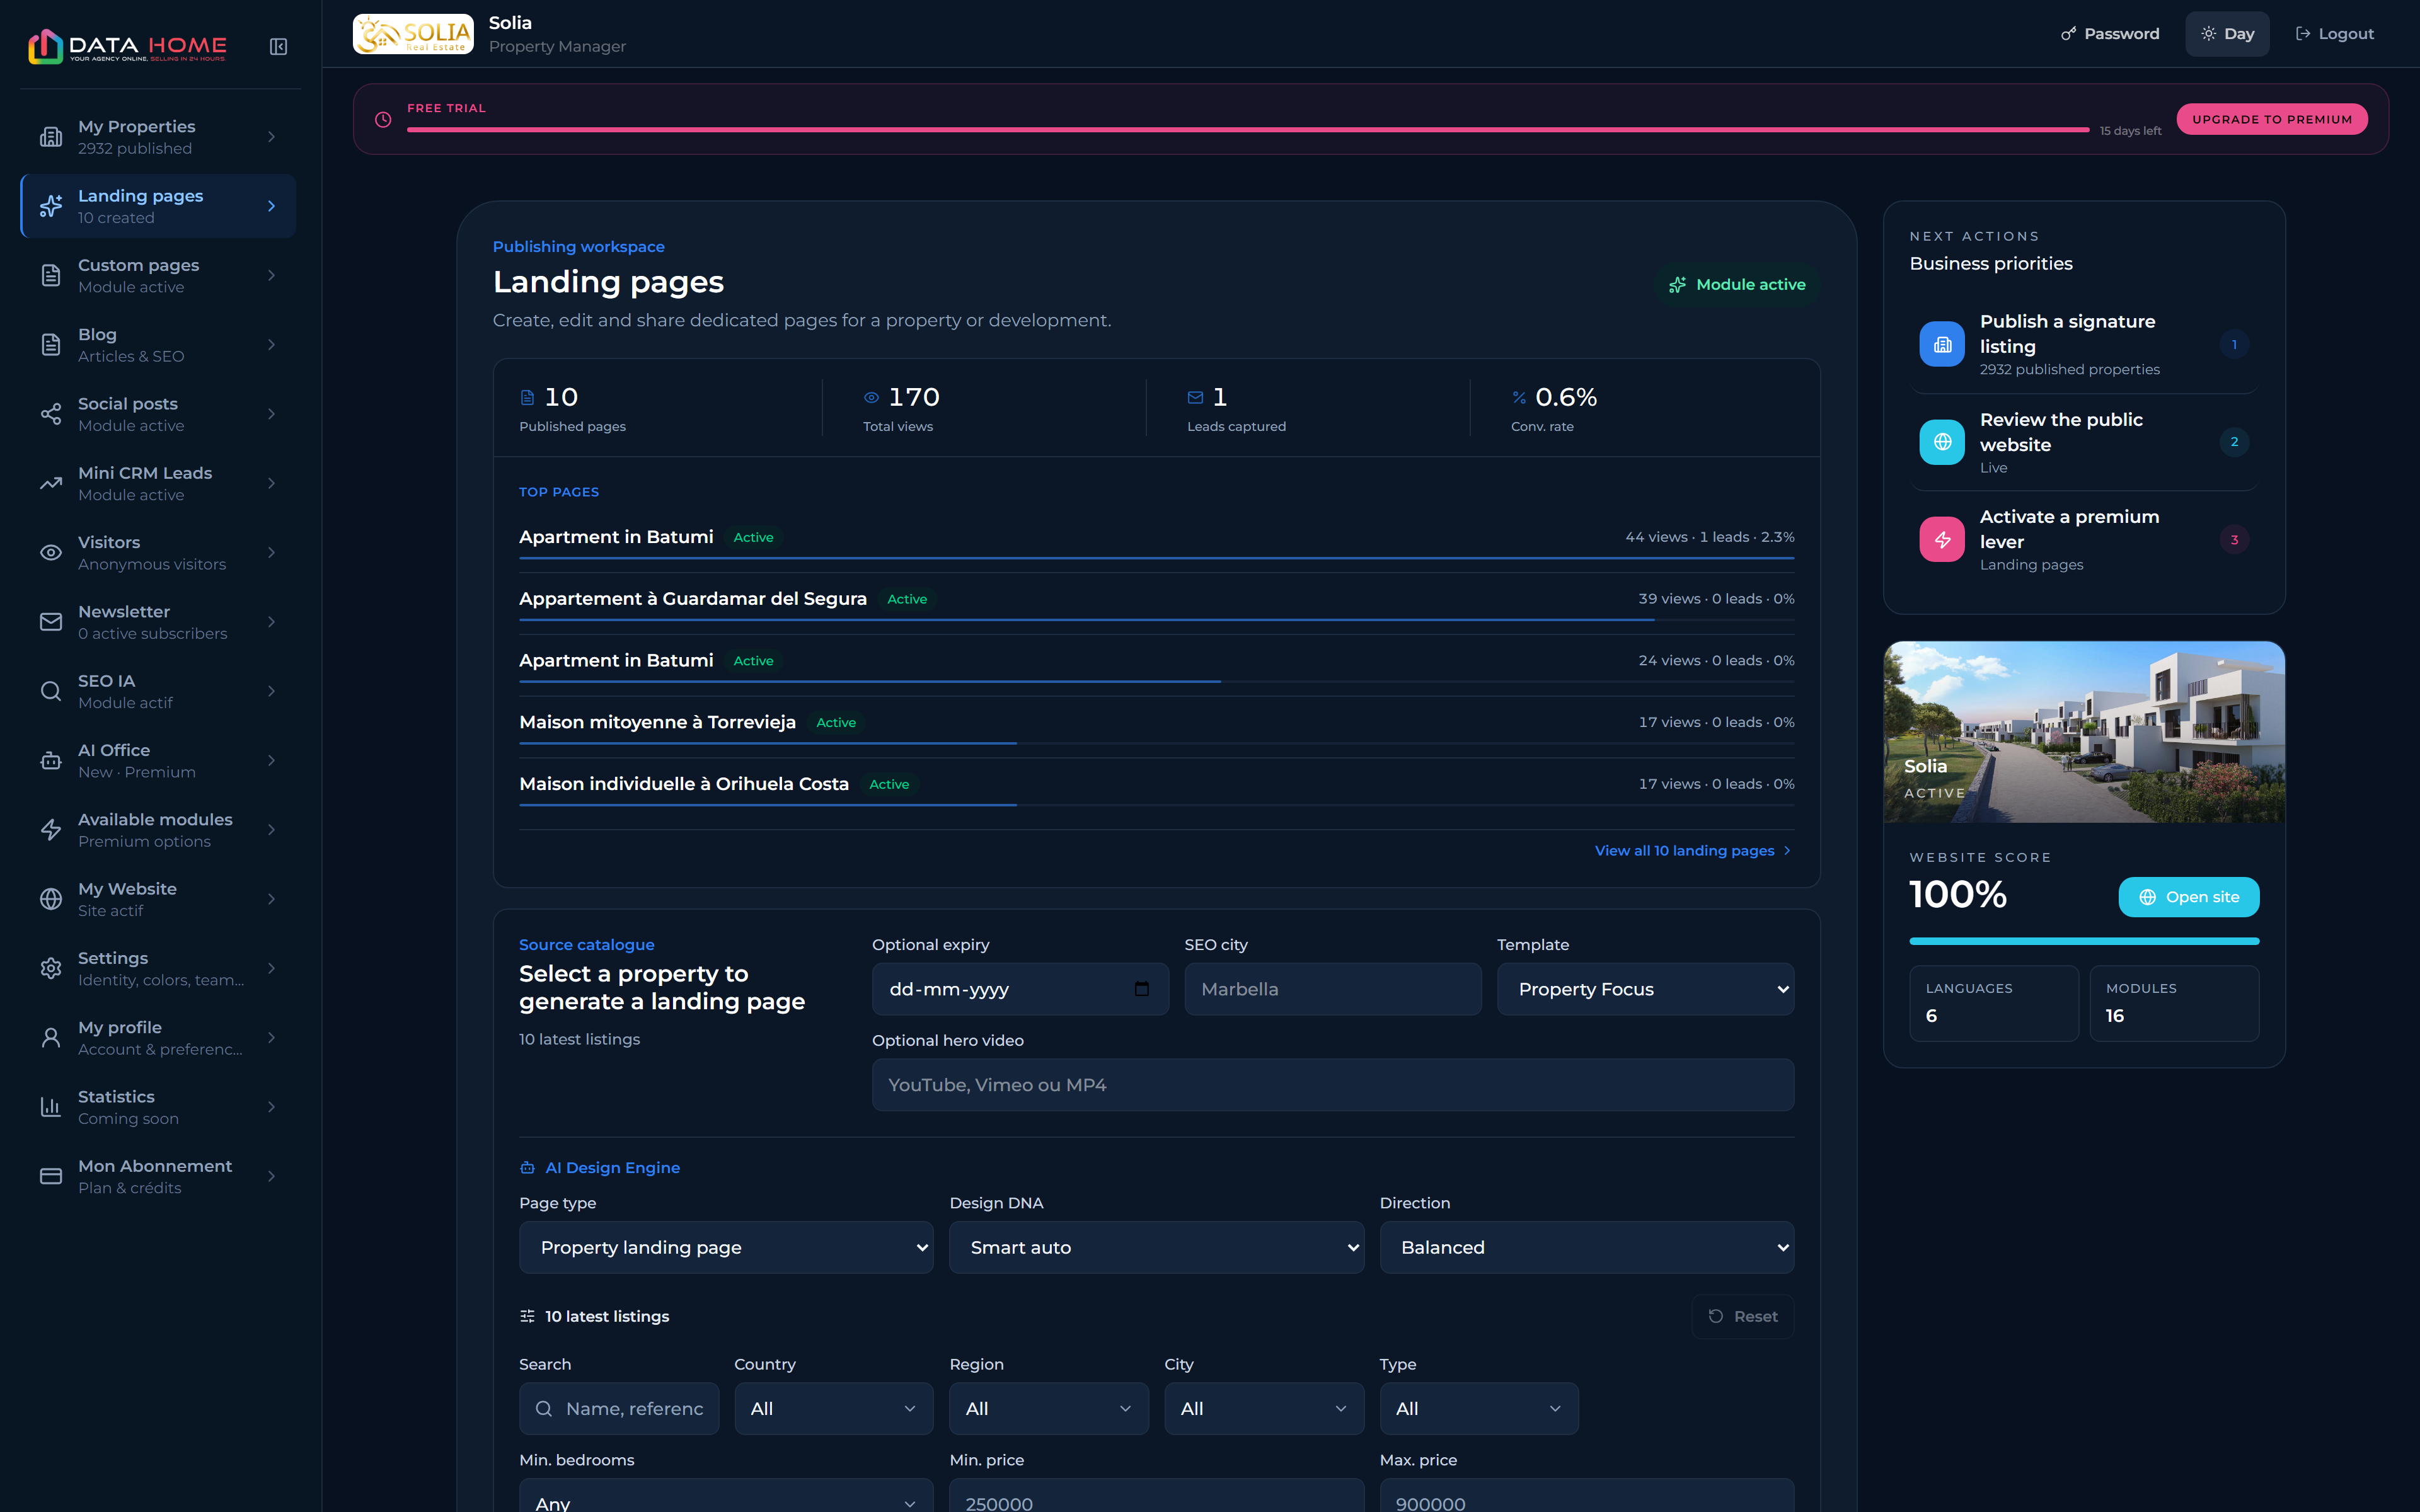Click the AI Office robot icon

point(51,761)
